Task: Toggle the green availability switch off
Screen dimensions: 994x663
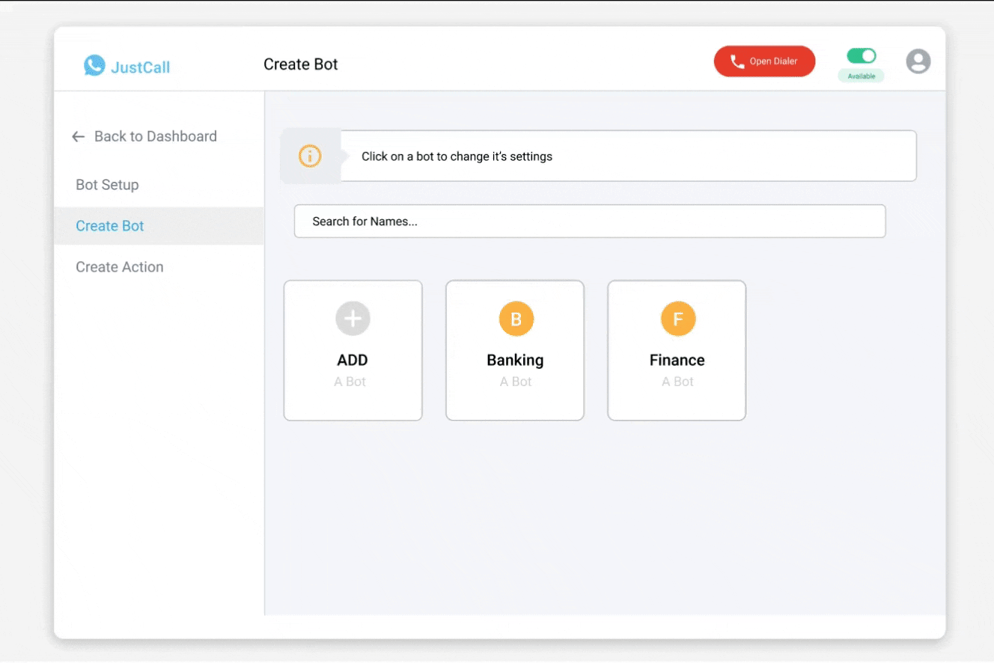Action: click(x=861, y=56)
